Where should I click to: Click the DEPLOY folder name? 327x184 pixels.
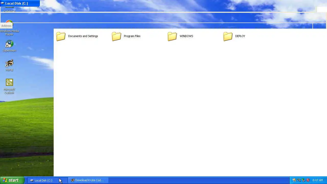[x=240, y=36]
